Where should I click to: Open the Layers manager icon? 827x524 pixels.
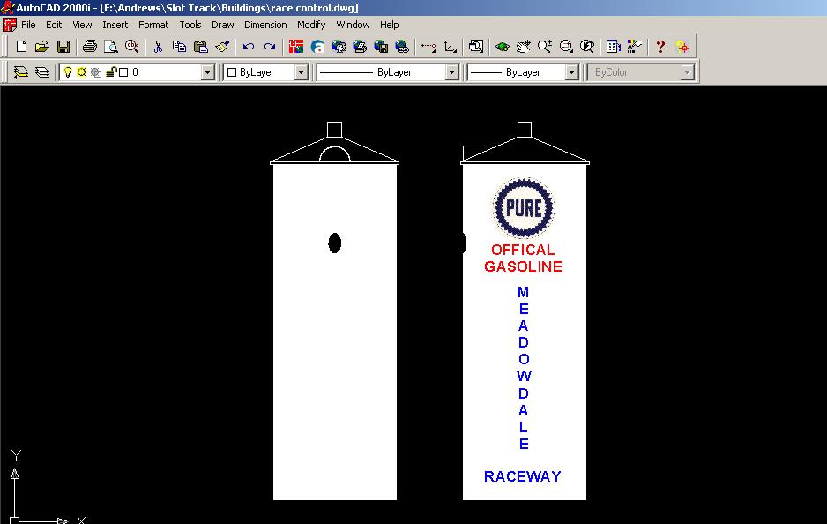[x=42, y=72]
